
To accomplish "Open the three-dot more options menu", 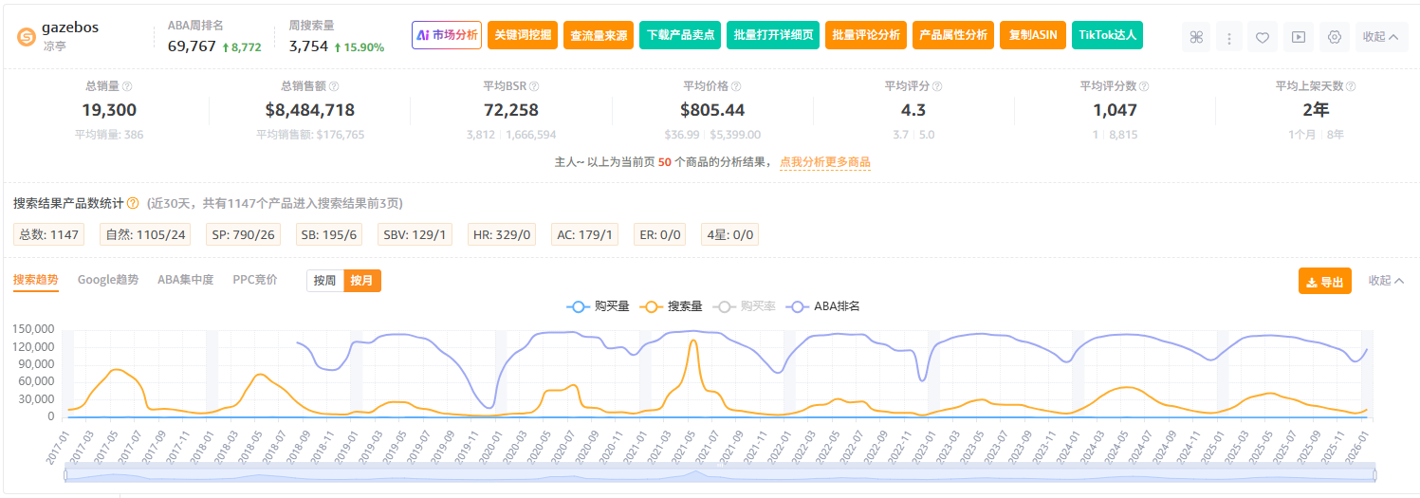I will click(x=1229, y=37).
